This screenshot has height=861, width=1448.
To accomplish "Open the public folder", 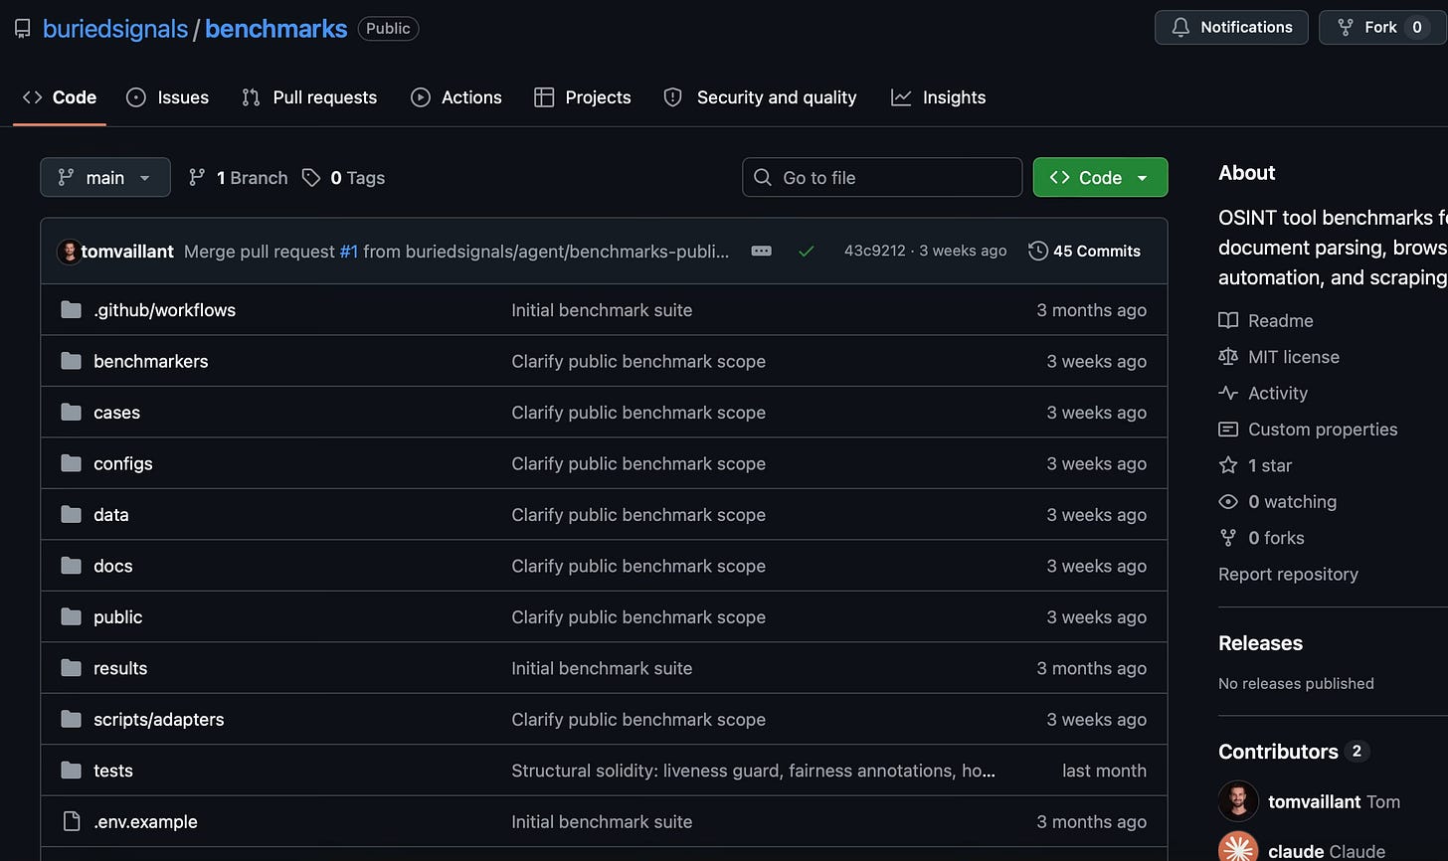I will coord(117,617).
